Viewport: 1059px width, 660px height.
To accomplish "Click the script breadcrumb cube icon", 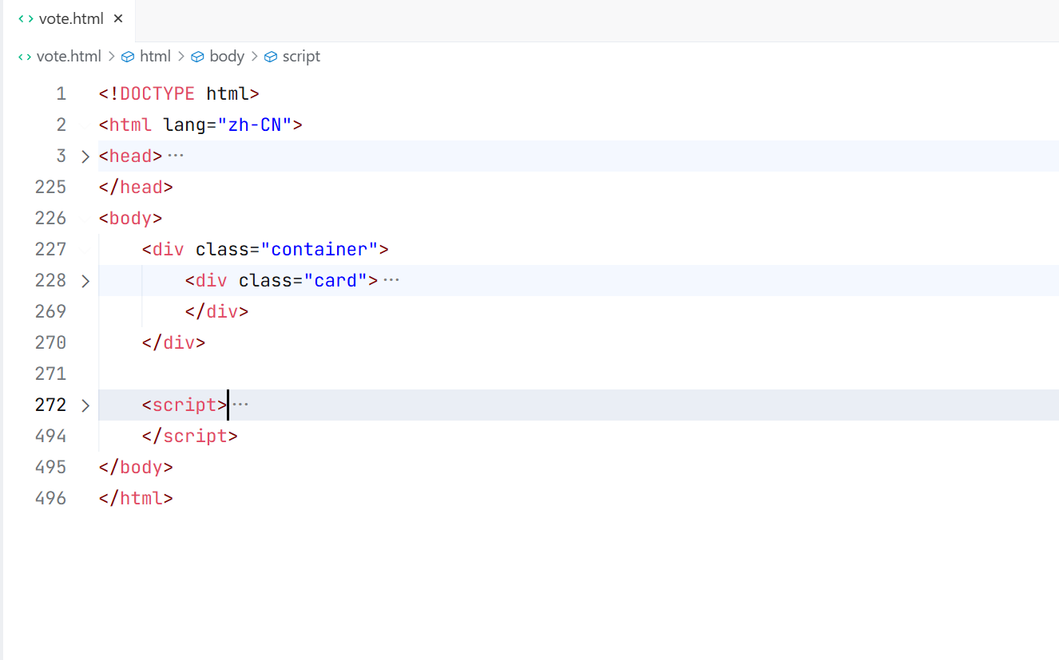I will tap(270, 57).
